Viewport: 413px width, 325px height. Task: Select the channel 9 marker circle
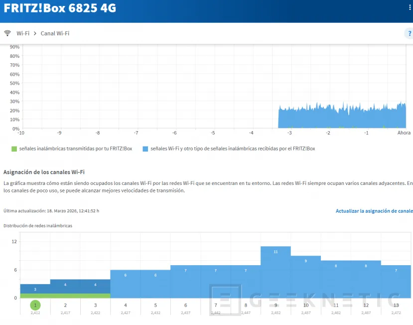click(x=275, y=304)
